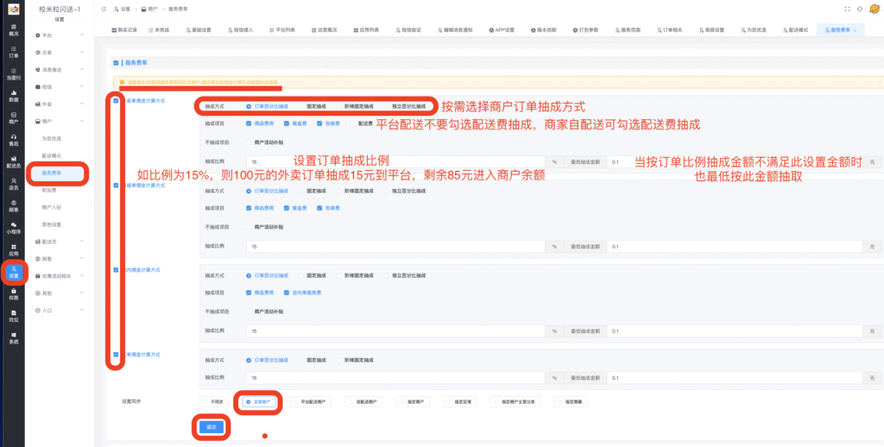Open the 店员 section in left rail
Image resolution: width=884 pixels, height=447 pixels.
[14, 184]
